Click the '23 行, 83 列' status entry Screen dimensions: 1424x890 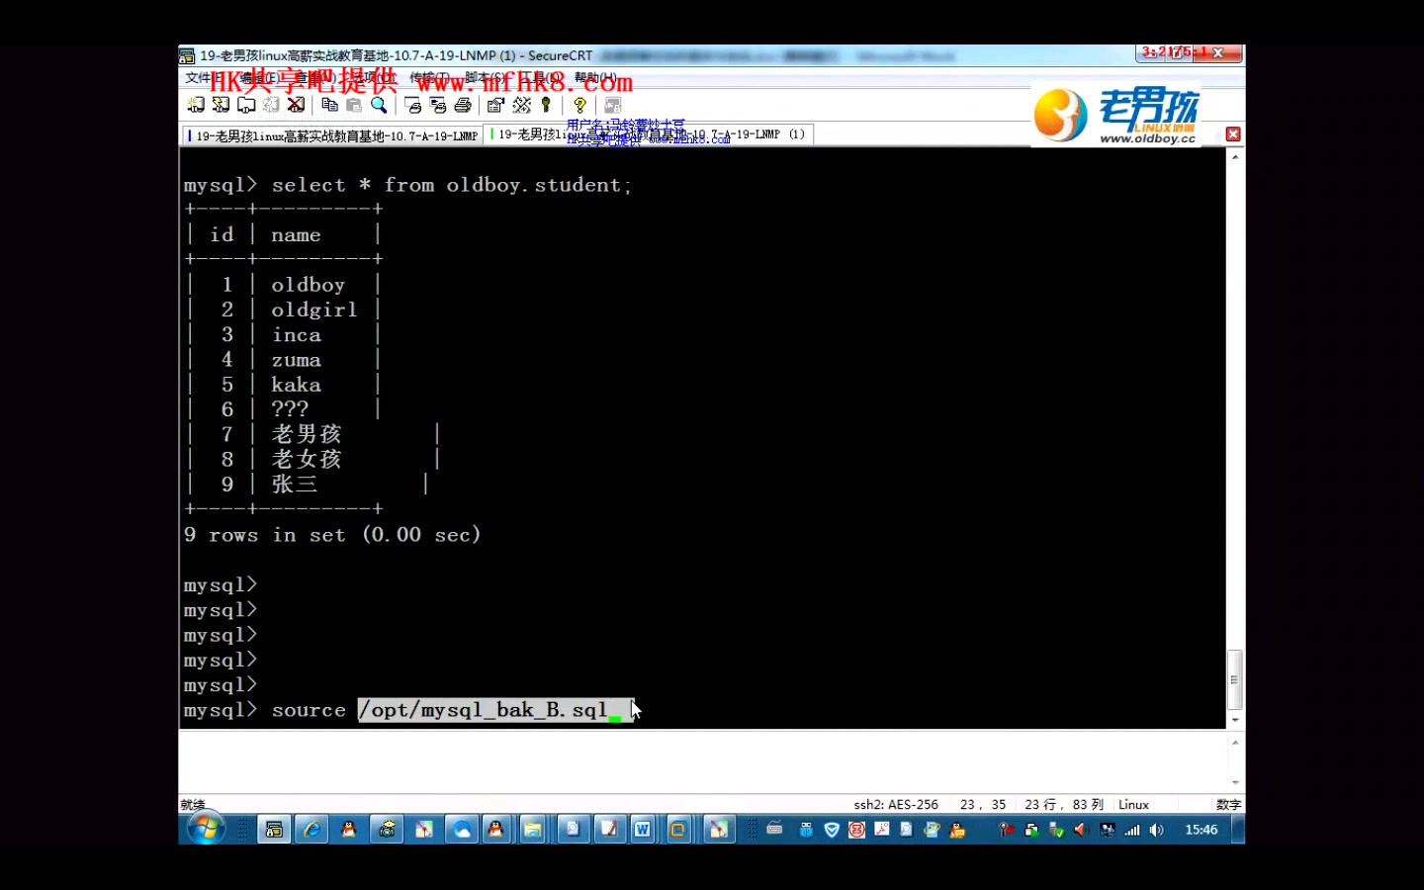pyautogui.click(x=1064, y=805)
